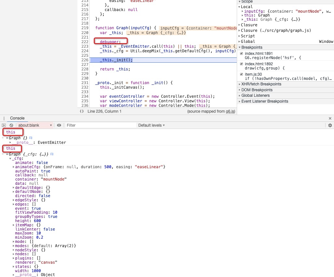This screenshot has height=277, width=334.
Task: Toggle breakpoint index.html:1892
Action: 241,64
